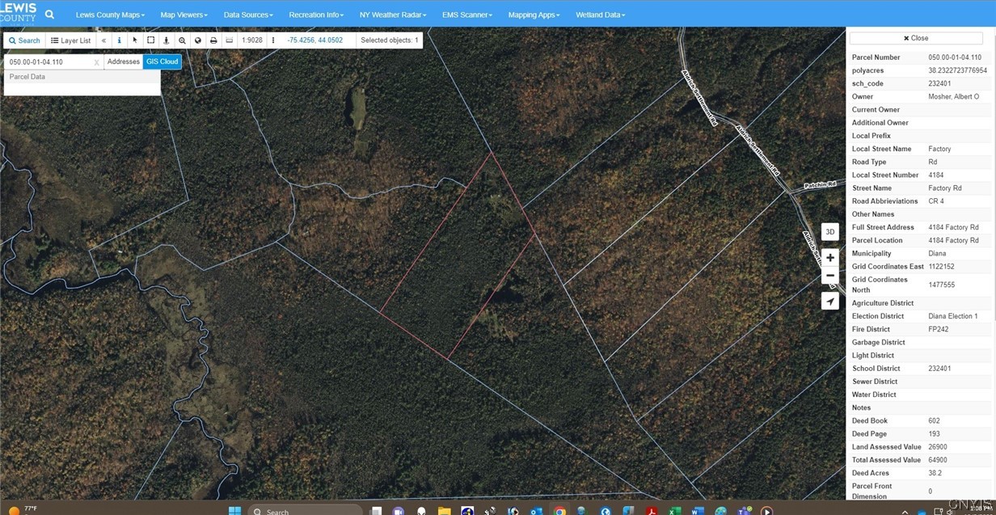This screenshot has width=996, height=515.
Task: Select GIS Cloud search mode
Action: (x=162, y=61)
